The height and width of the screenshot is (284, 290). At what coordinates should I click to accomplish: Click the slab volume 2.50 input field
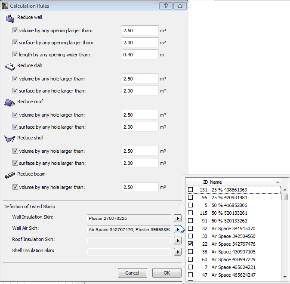[x=140, y=79]
